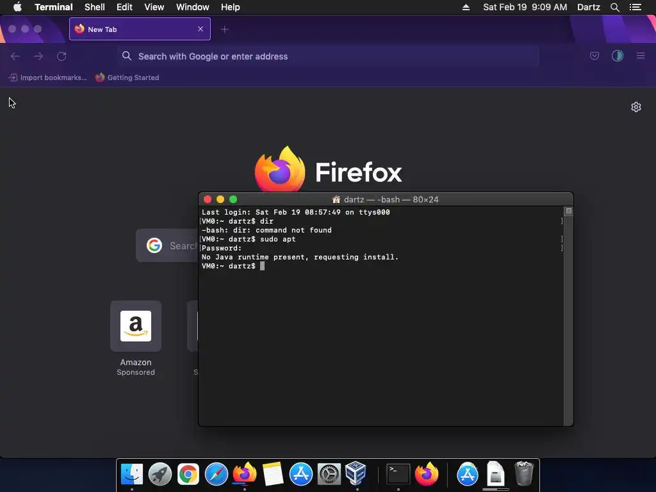
Task: Open Spotlight search in menu bar
Action: click(x=614, y=7)
